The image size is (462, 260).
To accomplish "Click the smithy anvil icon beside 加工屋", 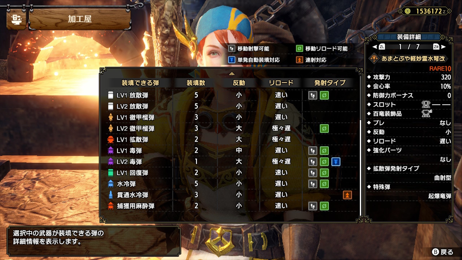I will point(16,19).
